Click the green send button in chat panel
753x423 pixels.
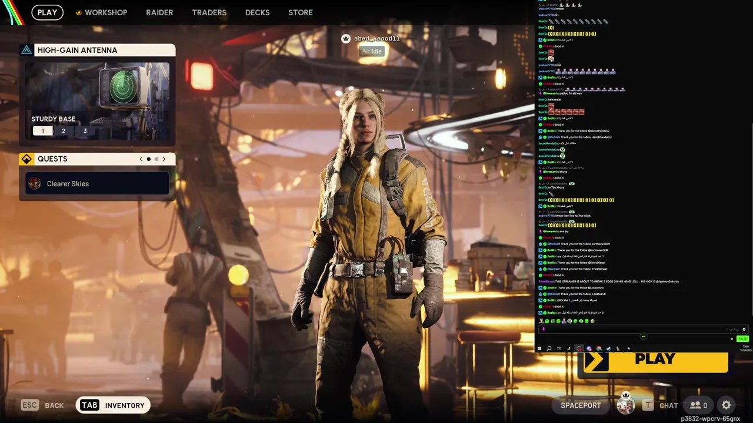tap(742, 339)
